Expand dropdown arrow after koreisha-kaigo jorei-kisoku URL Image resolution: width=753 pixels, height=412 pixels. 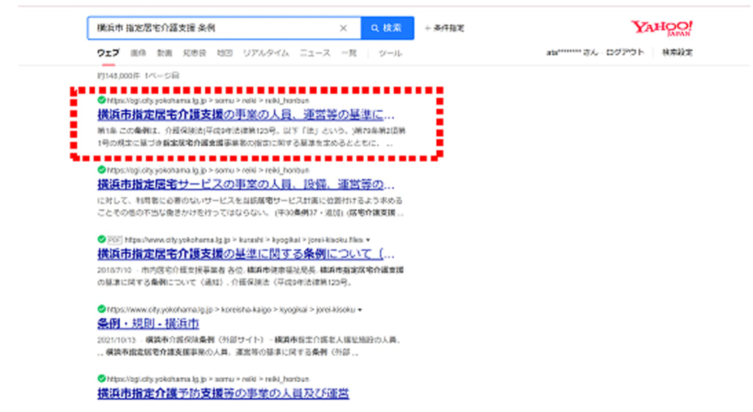360,310
